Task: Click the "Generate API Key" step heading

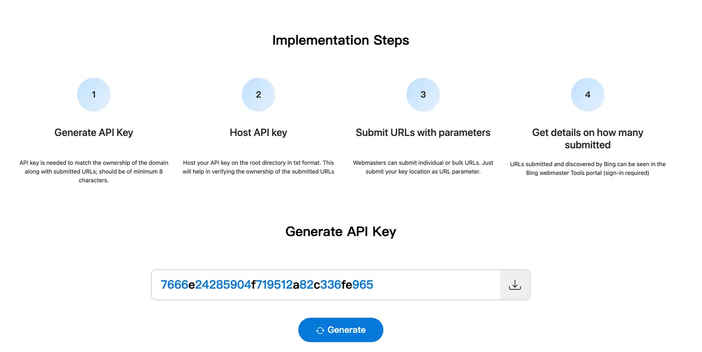Action: click(x=94, y=133)
